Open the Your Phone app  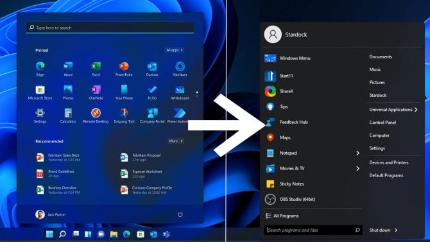124,92
